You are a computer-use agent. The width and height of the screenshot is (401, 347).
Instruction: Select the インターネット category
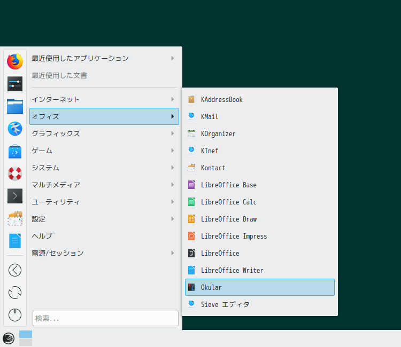[104, 99]
